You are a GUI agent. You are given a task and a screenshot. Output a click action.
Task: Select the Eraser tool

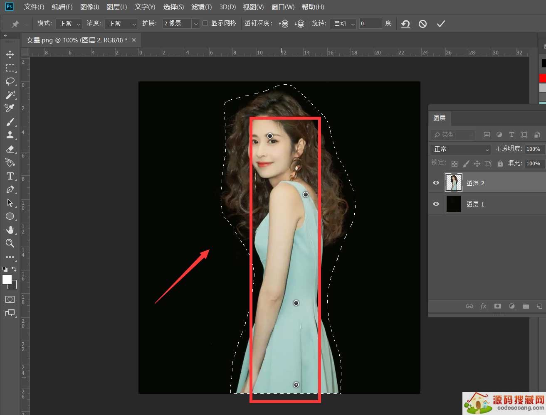10,149
